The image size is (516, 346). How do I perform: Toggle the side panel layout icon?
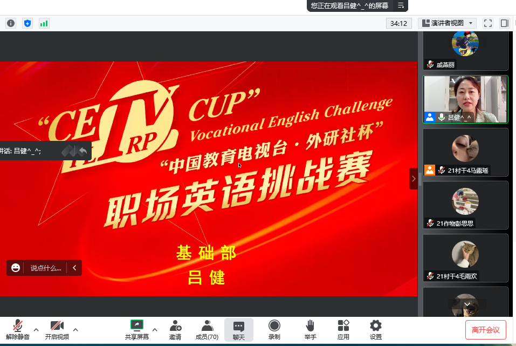pyautogui.click(x=504, y=23)
